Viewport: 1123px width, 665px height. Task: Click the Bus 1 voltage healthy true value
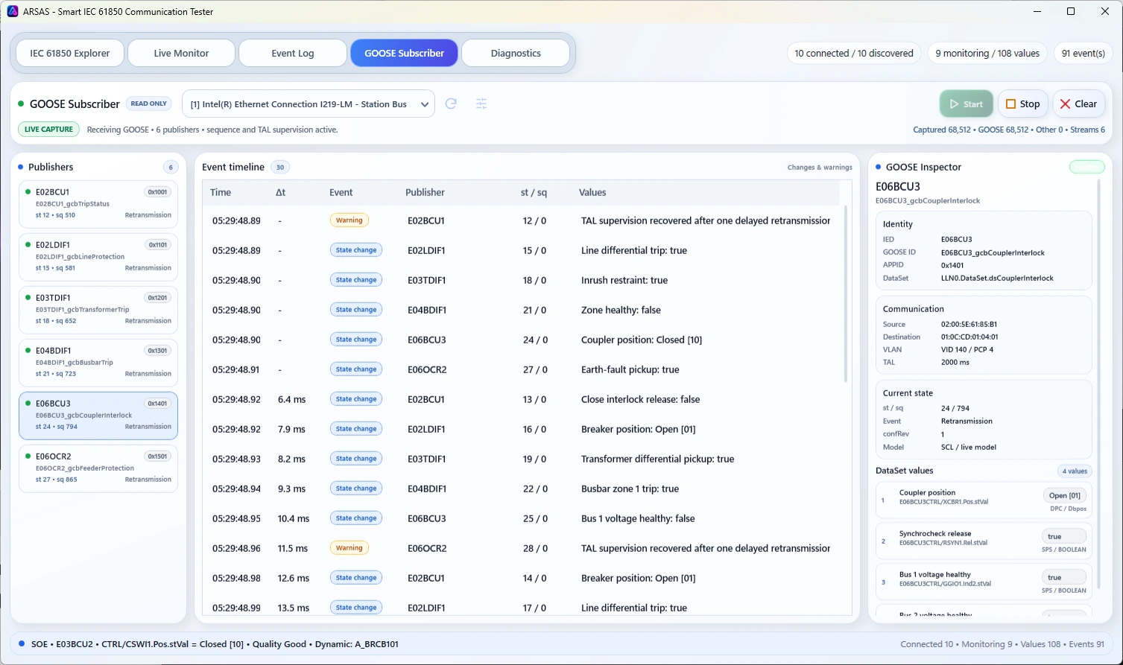pyautogui.click(x=1064, y=577)
